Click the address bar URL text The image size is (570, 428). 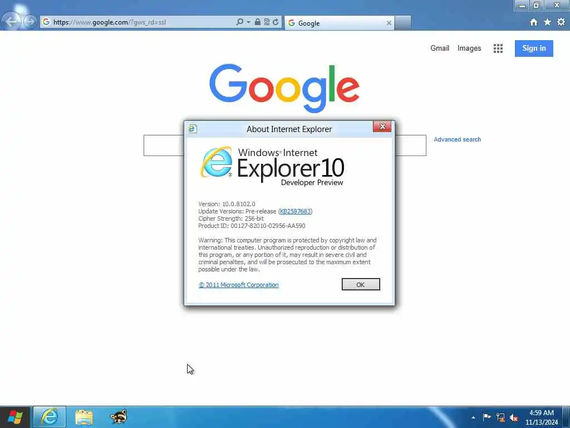110,22
